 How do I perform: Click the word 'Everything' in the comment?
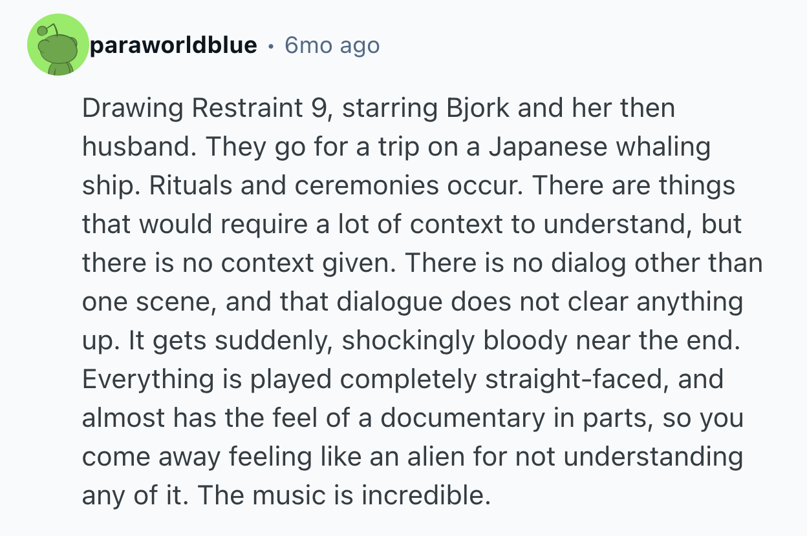pyautogui.click(x=147, y=380)
